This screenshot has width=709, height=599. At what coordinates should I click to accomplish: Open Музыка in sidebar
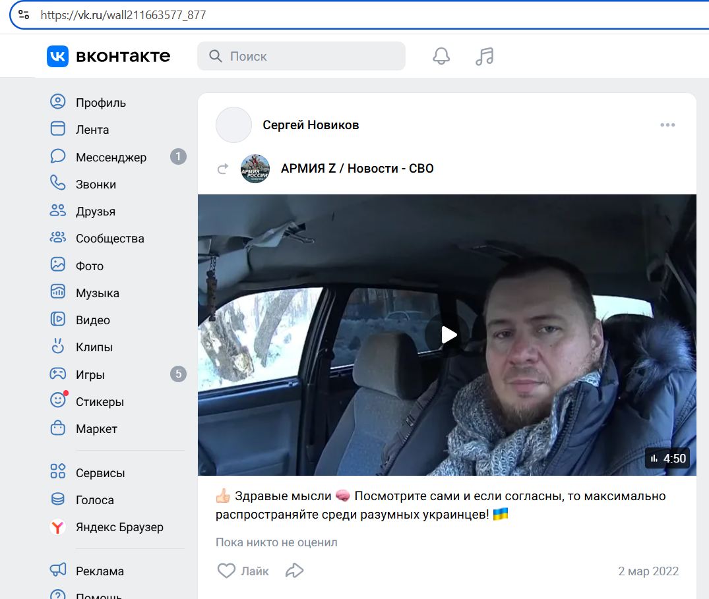98,293
